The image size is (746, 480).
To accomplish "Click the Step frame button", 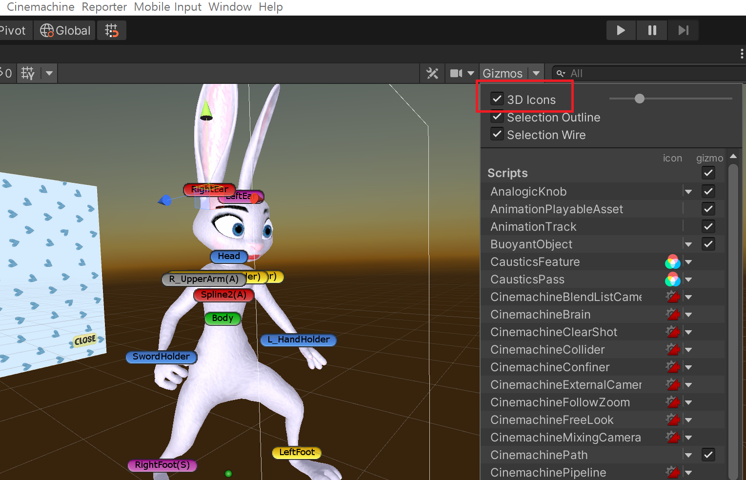I will (683, 30).
